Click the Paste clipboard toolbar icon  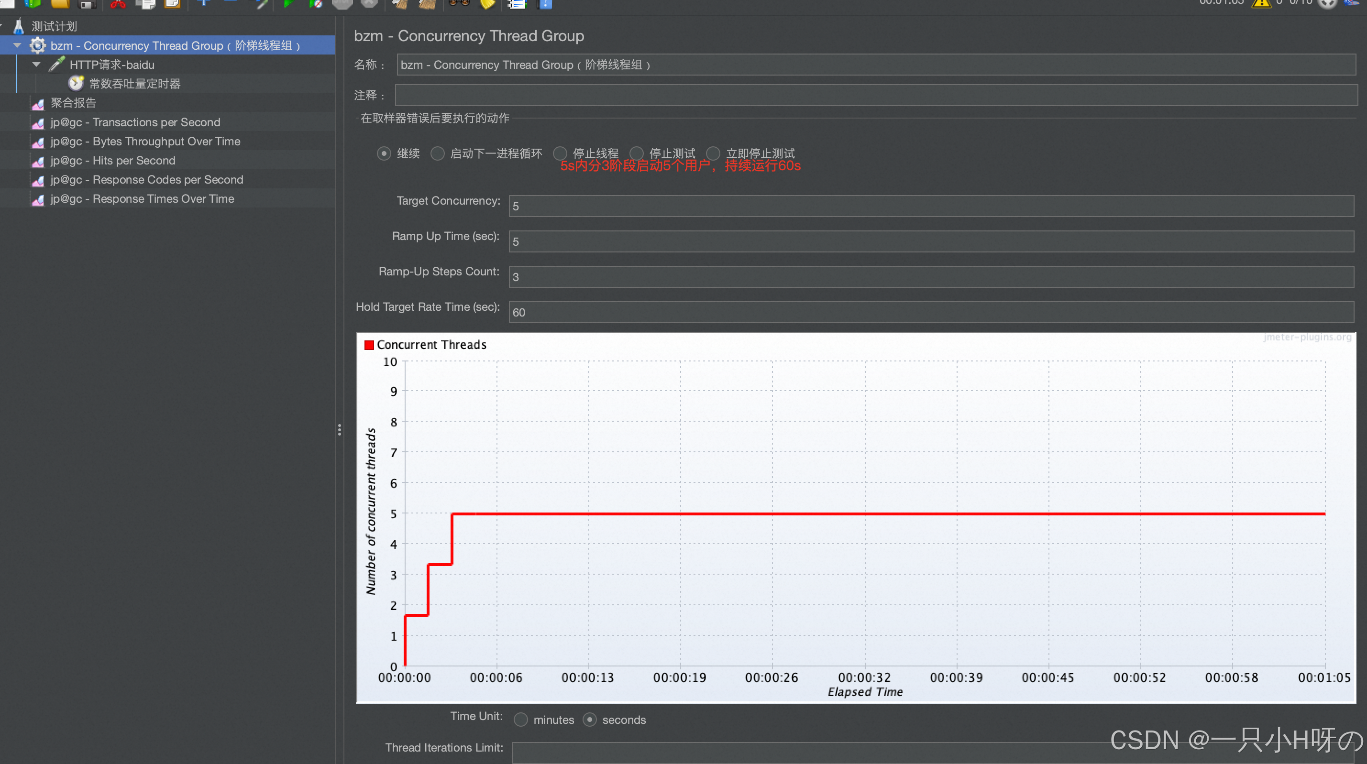click(x=172, y=4)
